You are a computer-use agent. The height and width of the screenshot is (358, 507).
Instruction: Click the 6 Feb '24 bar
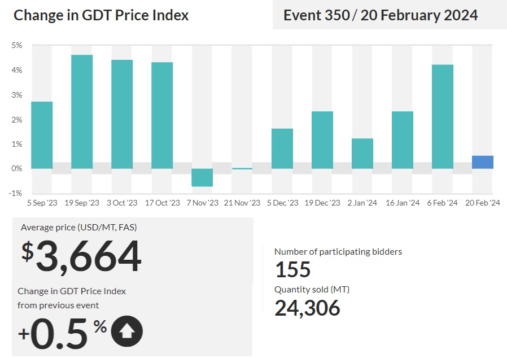[x=443, y=116]
